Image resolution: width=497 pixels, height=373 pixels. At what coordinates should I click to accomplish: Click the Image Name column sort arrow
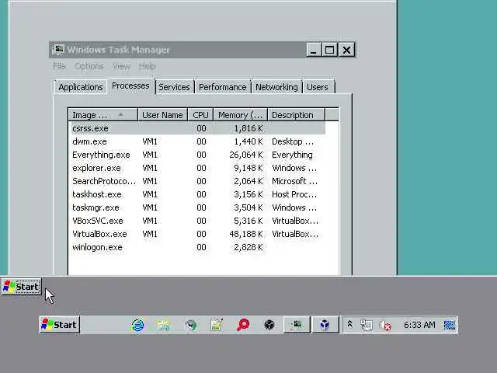tap(120, 114)
